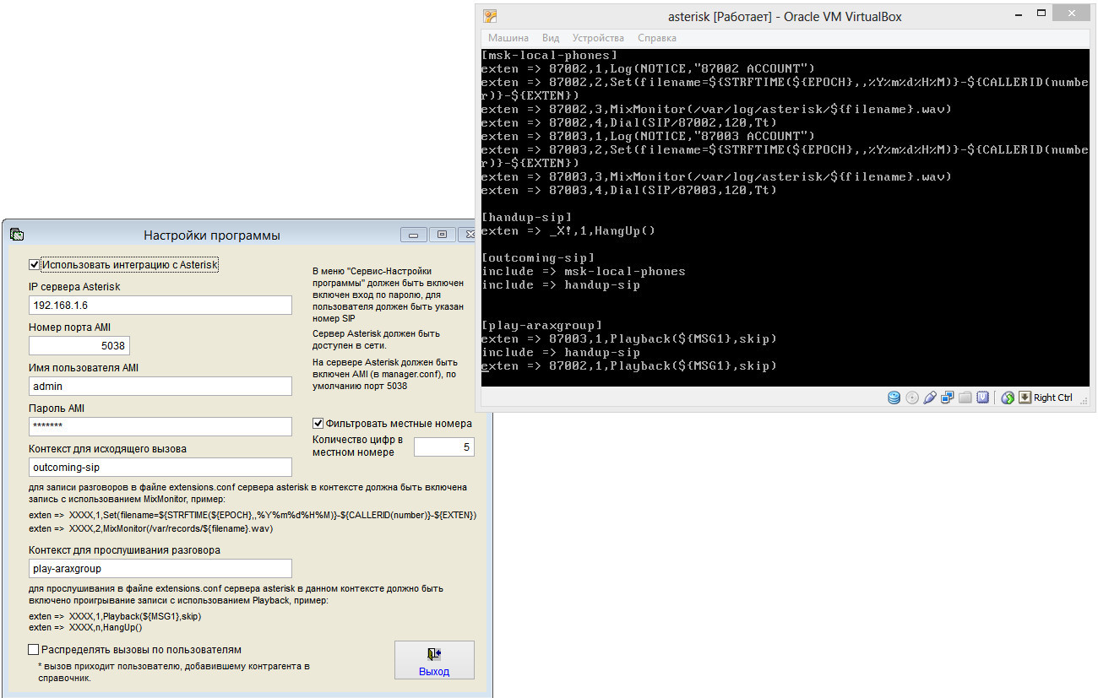The height and width of the screenshot is (698, 1098).
Task: Open the Вид menu in VirtualBox
Action: coord(551,38)
